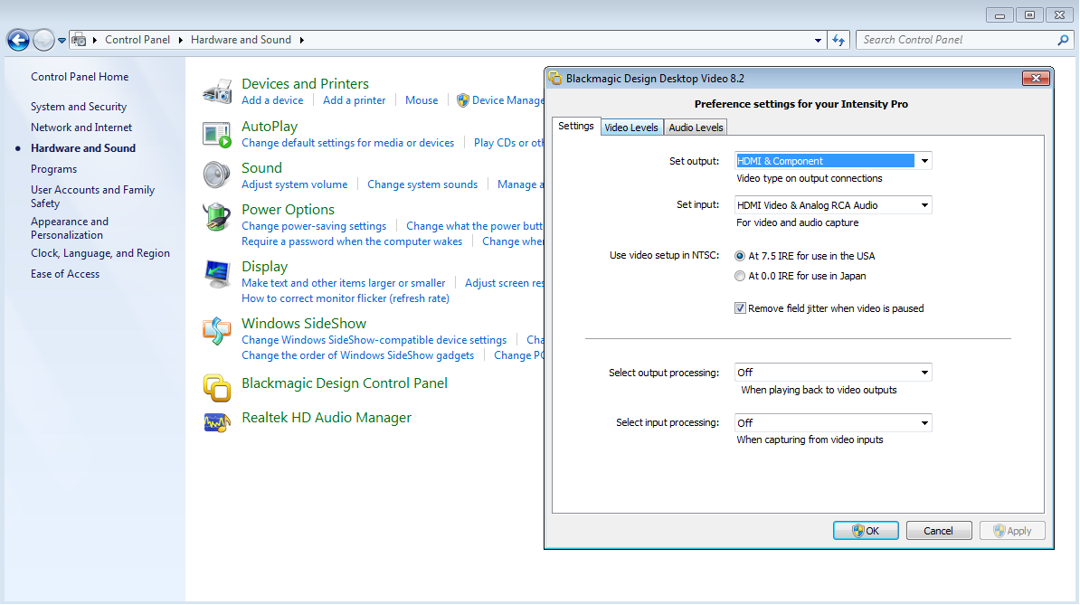Open the Set output dropdown
Viewport: 1080px width, 605px height.
924,161
